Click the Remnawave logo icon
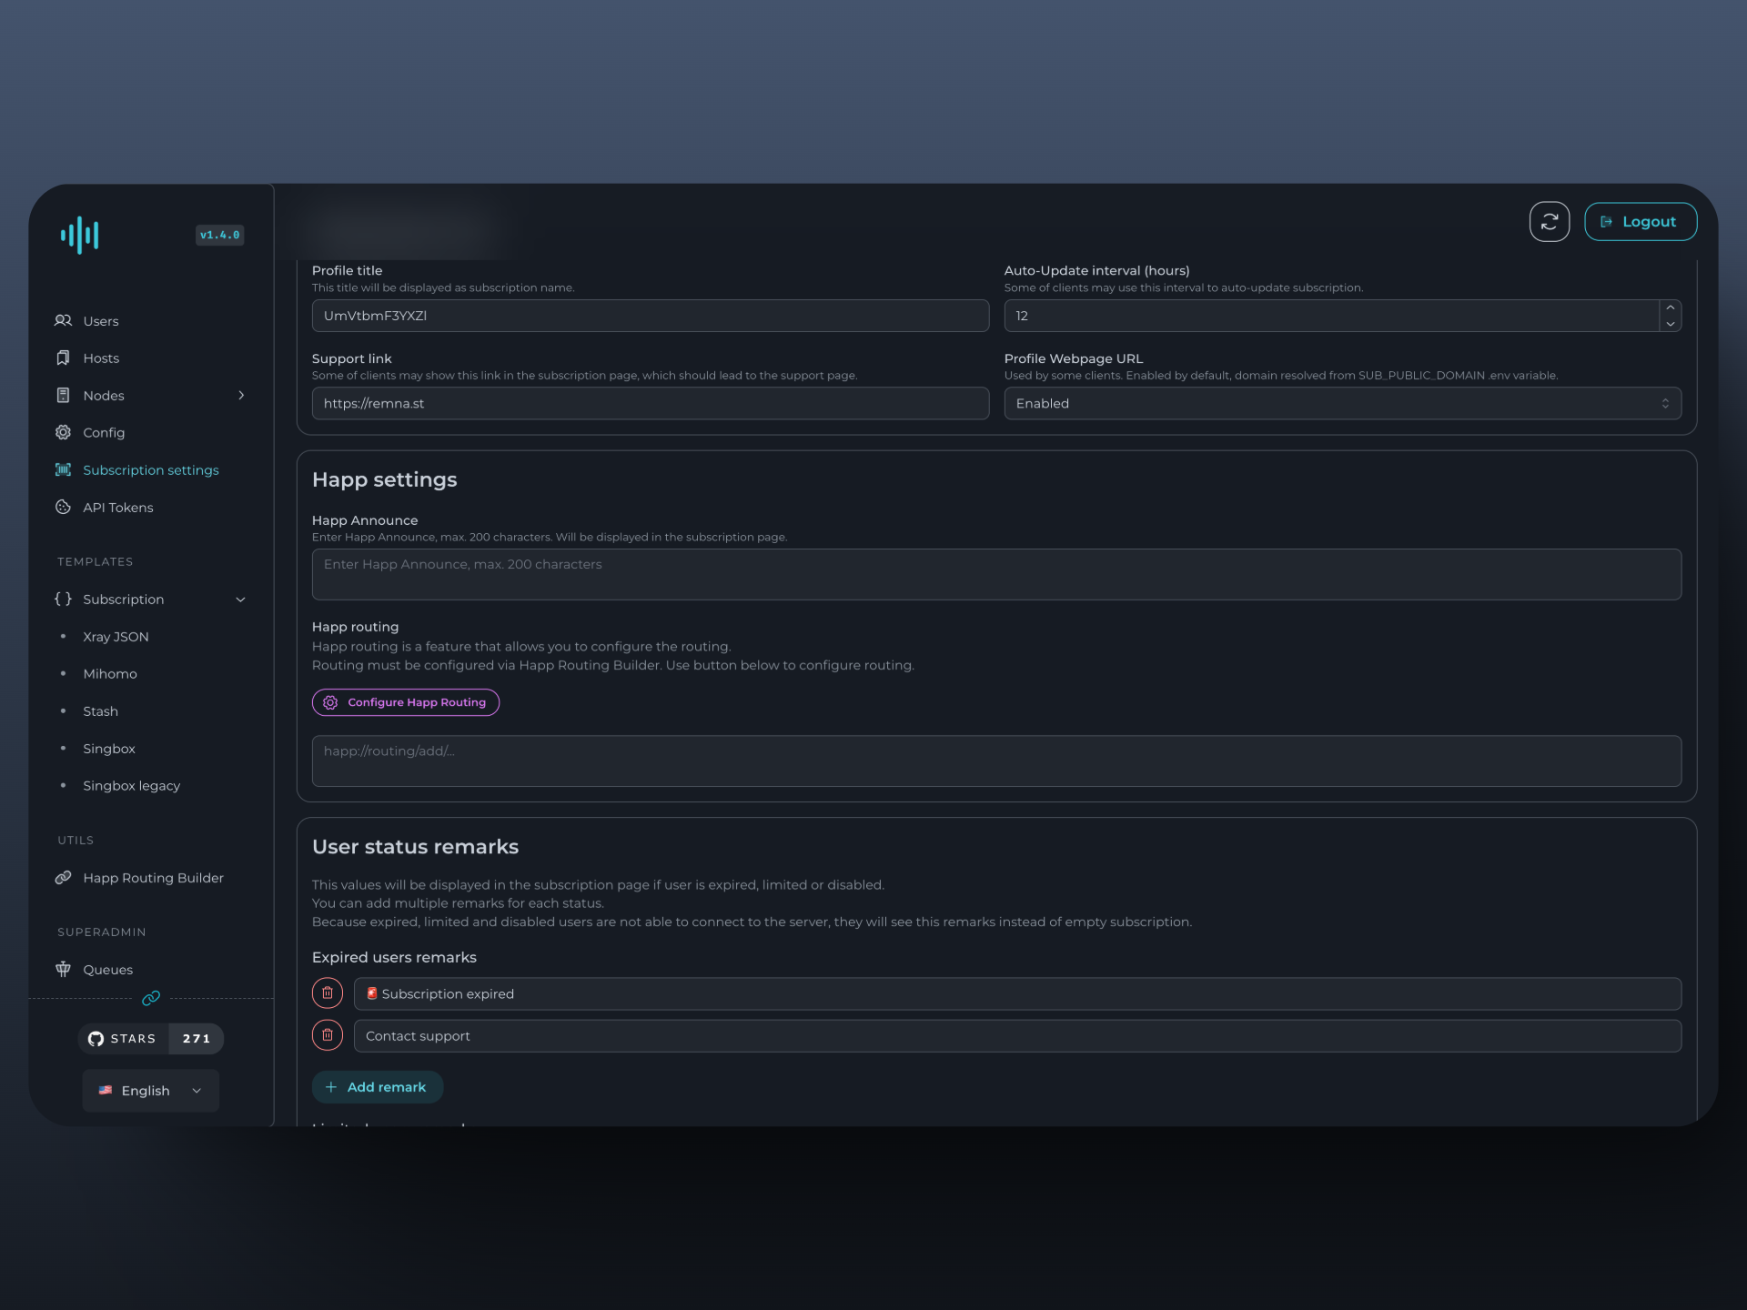Screen dimensions: 1747x1310 click(79, 235)
